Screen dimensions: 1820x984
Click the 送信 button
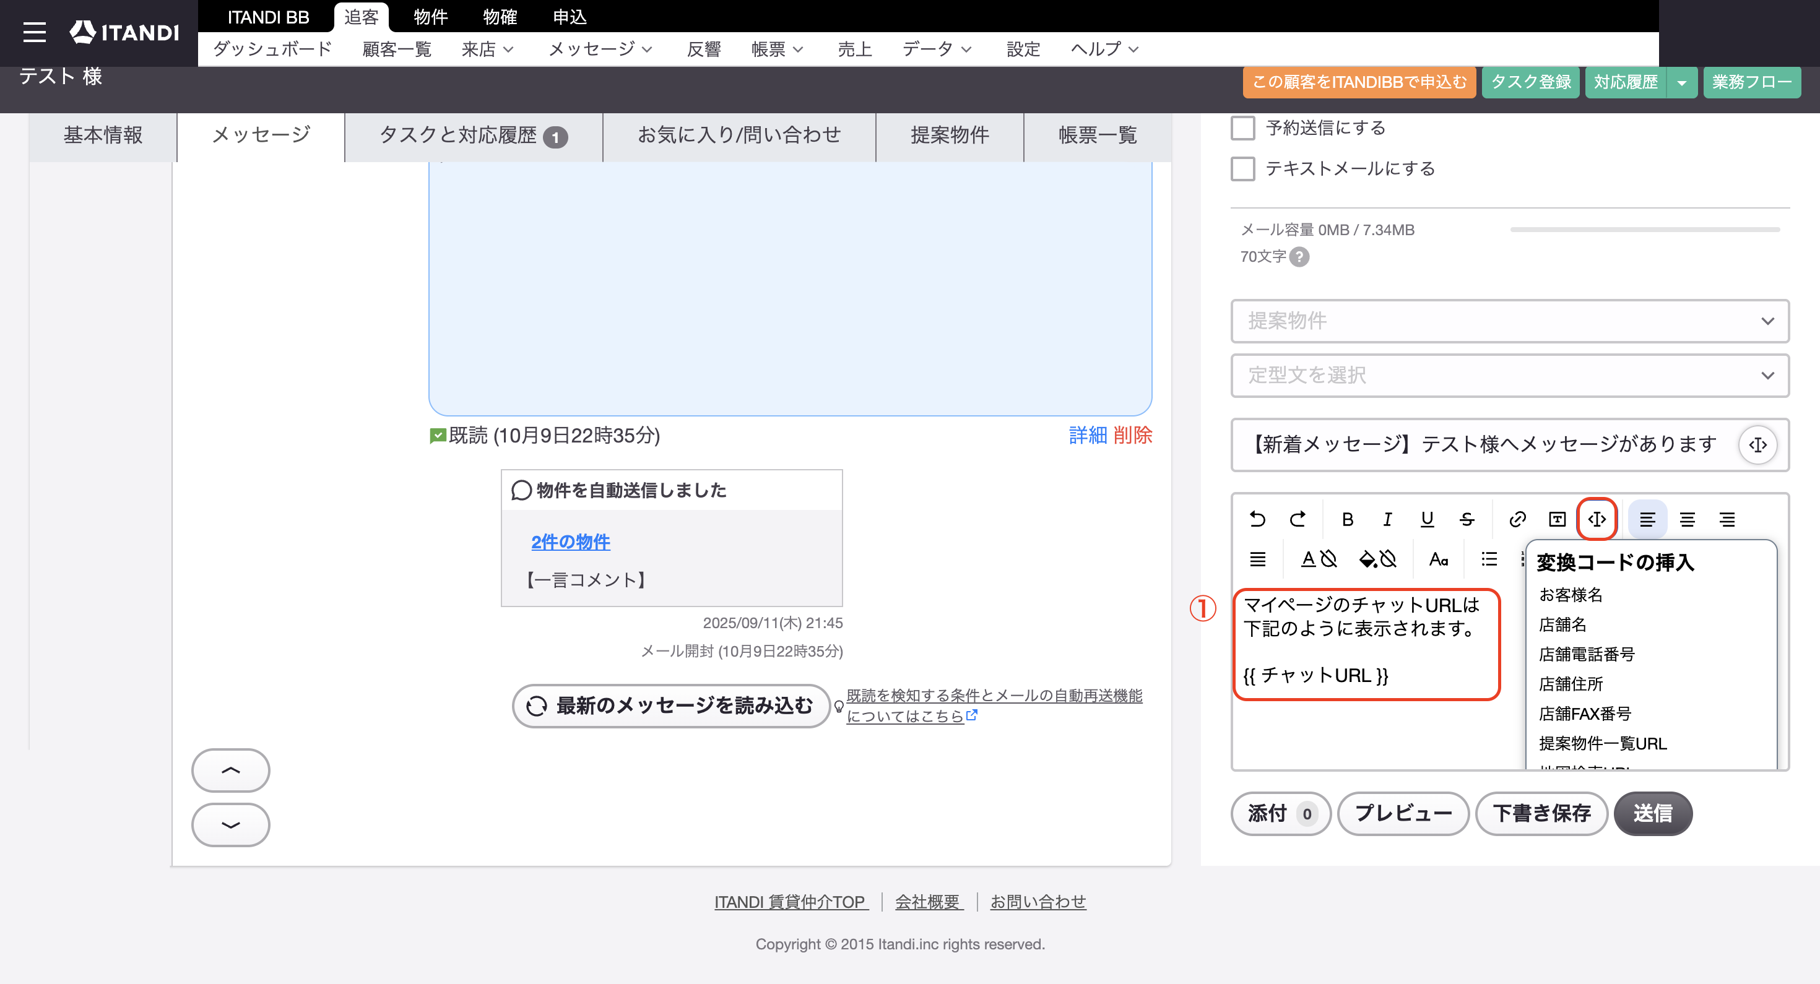1653,814
